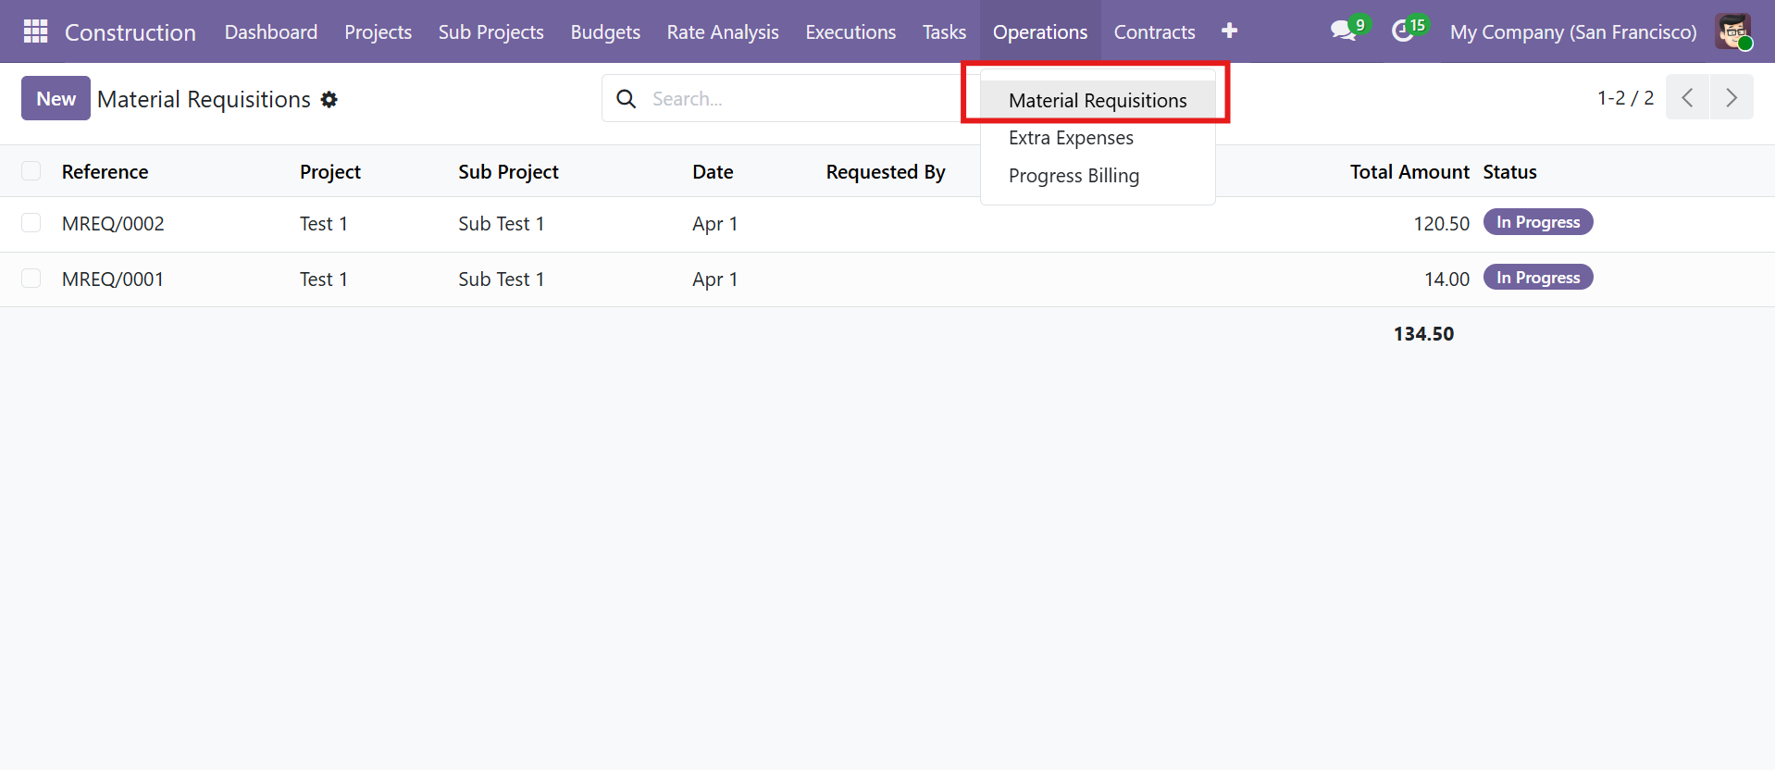This screenshot has height=770, width=1775.
Task: Click Apr 1 date in MREQ/0002 row
Action: click(x=714, y=224)
